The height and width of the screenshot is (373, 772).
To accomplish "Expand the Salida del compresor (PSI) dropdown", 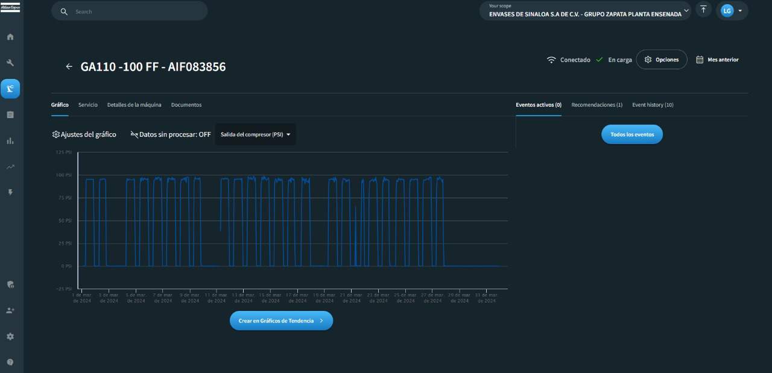I will tap(255, 134).
